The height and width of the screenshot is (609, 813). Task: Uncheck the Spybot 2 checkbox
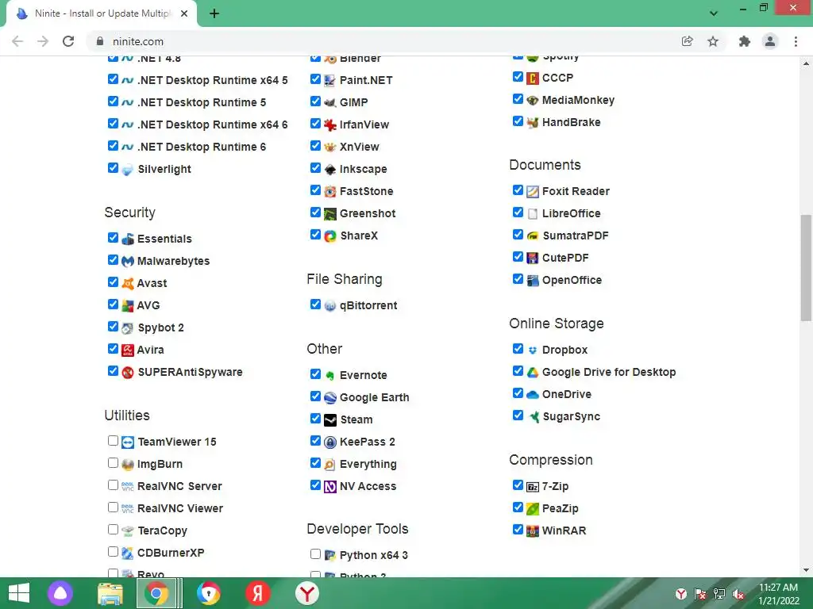click(113, 326)
